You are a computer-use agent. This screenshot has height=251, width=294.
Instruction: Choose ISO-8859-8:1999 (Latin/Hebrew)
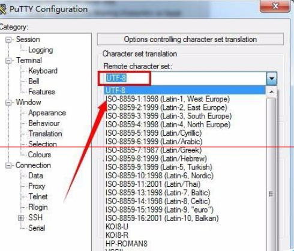156,159
